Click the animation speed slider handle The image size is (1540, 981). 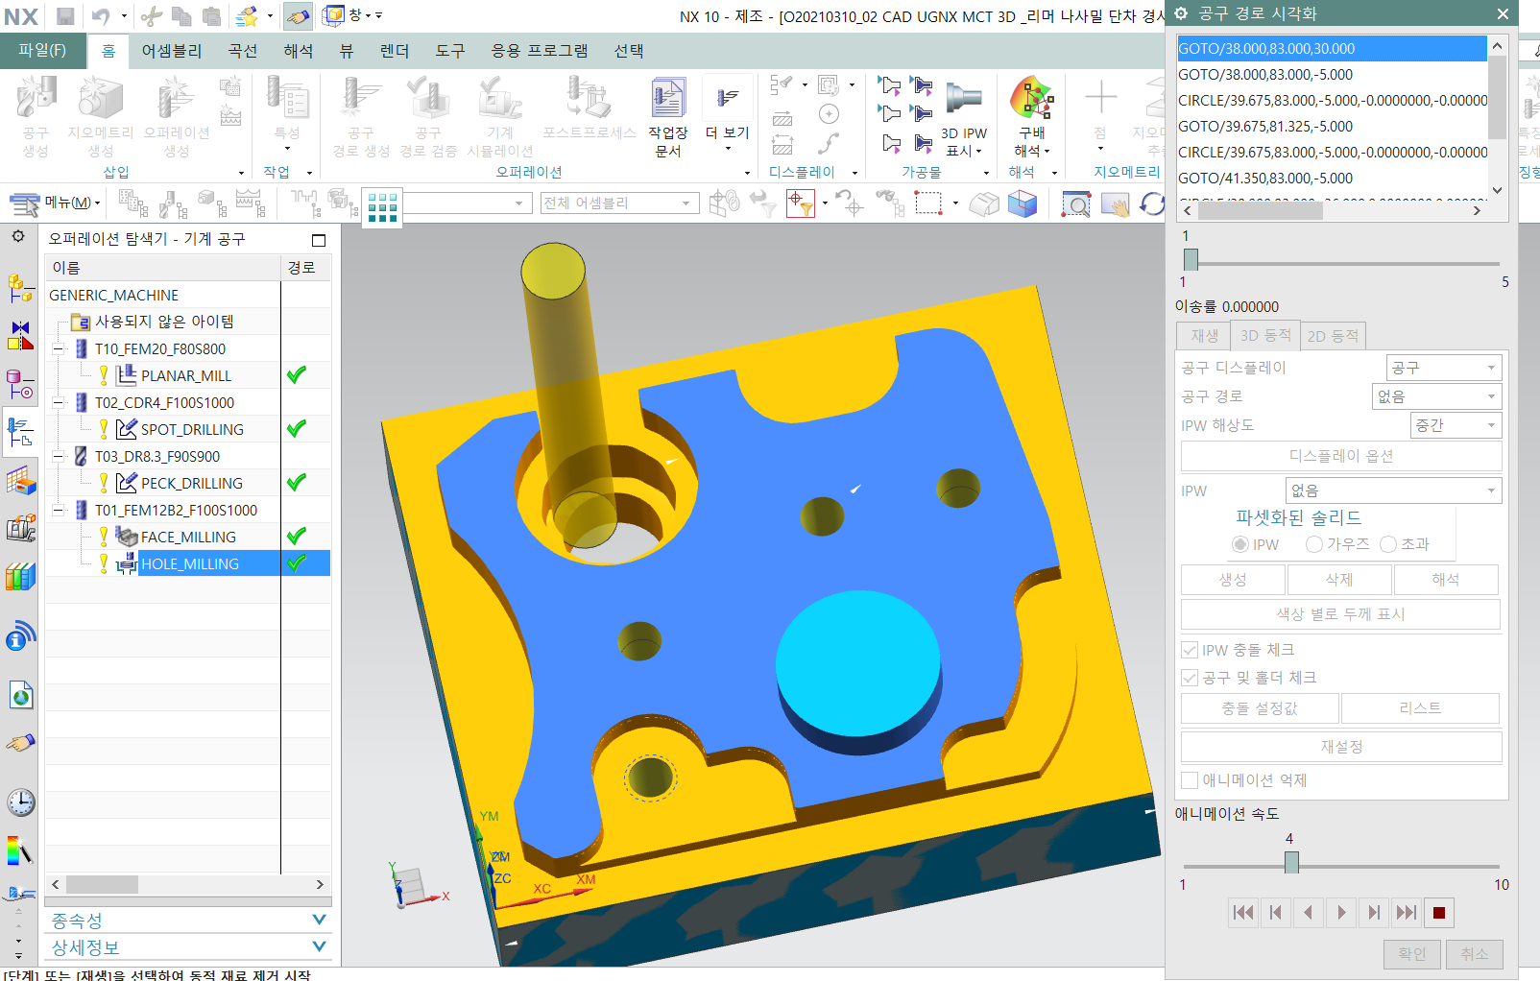1291,863
